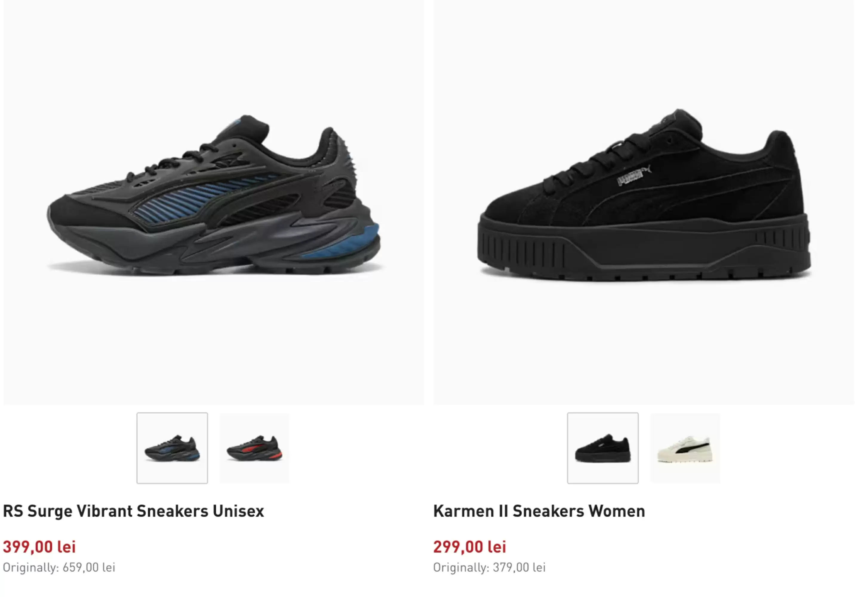This screenshot has width=855, height=597.
Task: Open the RS Surge Vibrant Sneakers product image
Action: (214, 202)
